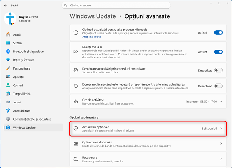Click the Cont local text
This screenshot has height=168, width=232.
pyautogui.click(x=25, y=21)
